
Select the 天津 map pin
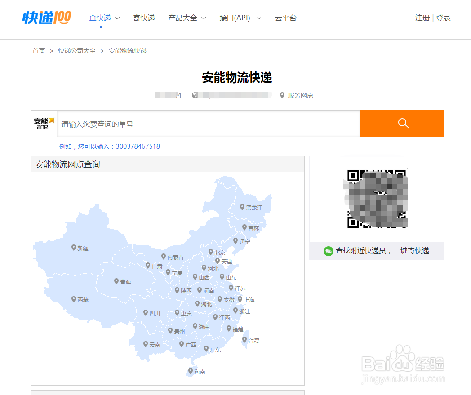(x=218, y=261)
